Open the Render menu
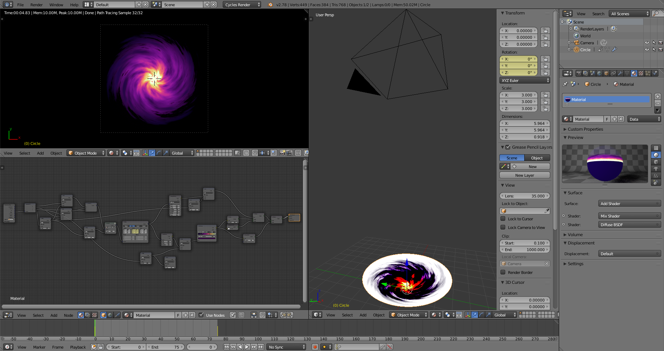Viewport: 664px width, 351px height. pyautogui.click(x=36, y=5)
